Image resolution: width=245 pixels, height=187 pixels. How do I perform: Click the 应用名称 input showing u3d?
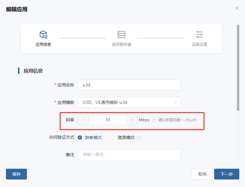(129, 85)
